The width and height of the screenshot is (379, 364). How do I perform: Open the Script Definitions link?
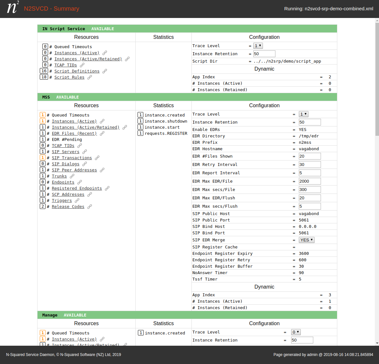(77, 71)
